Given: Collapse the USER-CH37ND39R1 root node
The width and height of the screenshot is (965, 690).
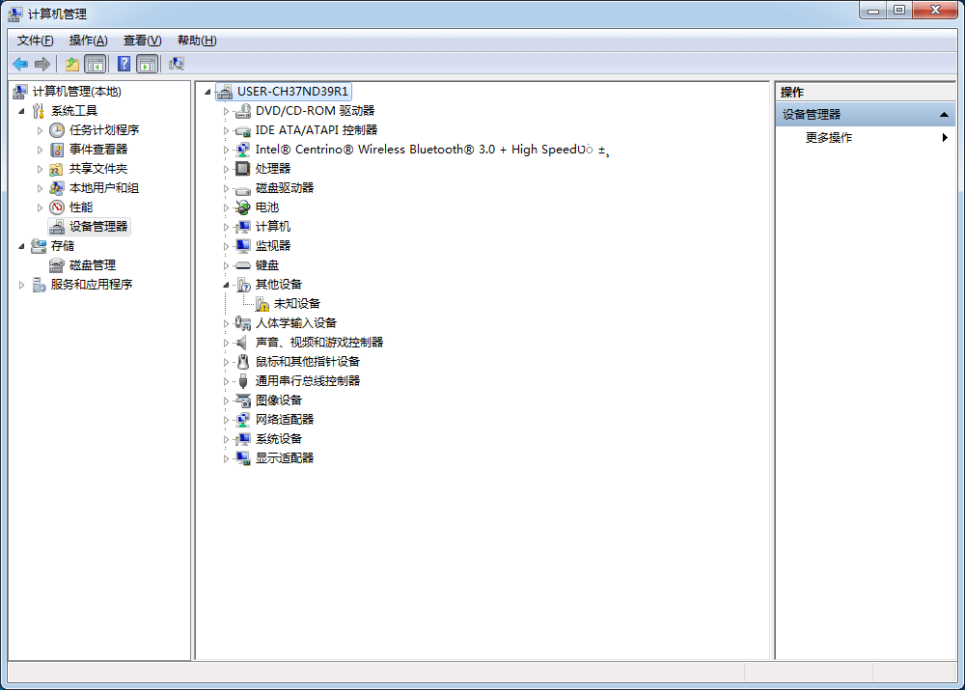Looking at the screenshot, I should click(208, 93).
